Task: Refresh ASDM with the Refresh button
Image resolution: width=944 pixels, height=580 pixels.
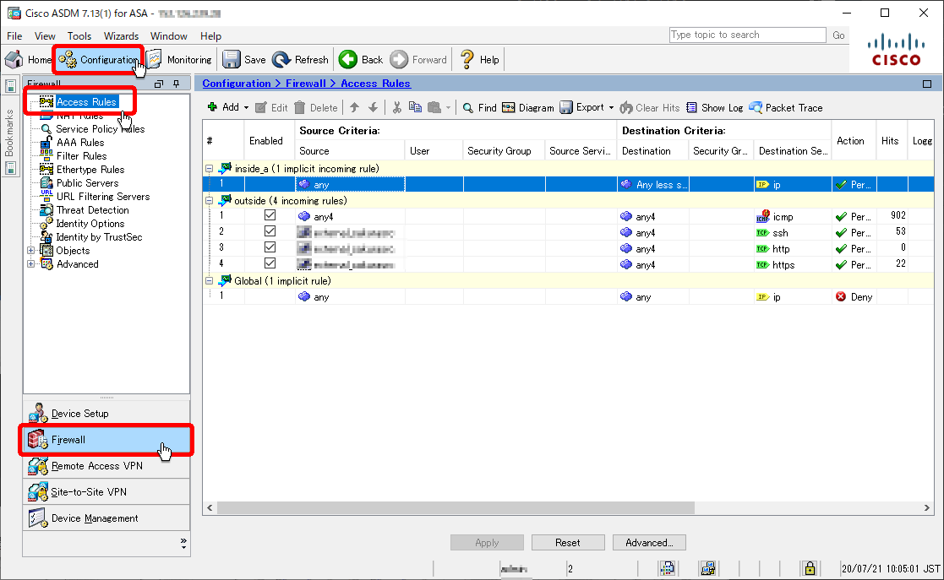Action: [300, 60]
